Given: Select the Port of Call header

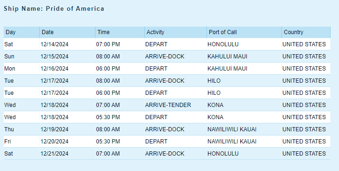Looking at the screenshot, I should [244, 32].
